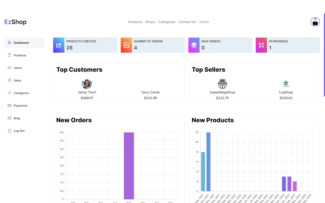Click the Products clipboard icon in sidebar
The image size is (325, 203).
tap(9, 55)
